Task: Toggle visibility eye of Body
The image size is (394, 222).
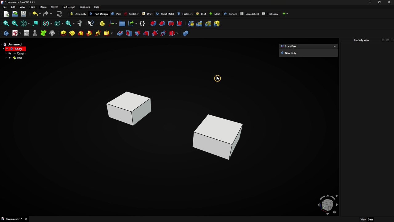Action: [7, 49]
